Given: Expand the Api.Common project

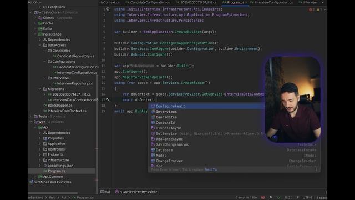Looking at the screenshot, I should (35, 177).
